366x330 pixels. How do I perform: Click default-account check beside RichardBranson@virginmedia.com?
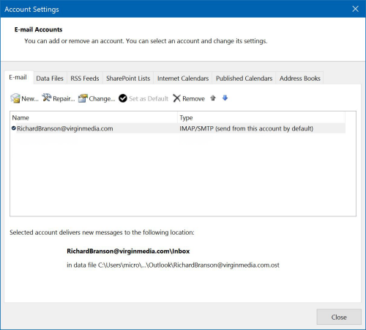pyautogui.click(x=14, y=128)
